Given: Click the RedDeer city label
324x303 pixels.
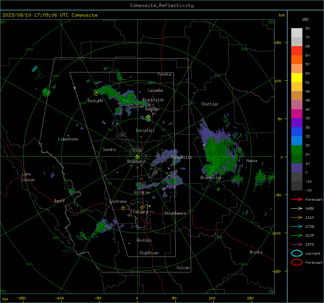Looking at the screenshot, I should pos(153,109).
